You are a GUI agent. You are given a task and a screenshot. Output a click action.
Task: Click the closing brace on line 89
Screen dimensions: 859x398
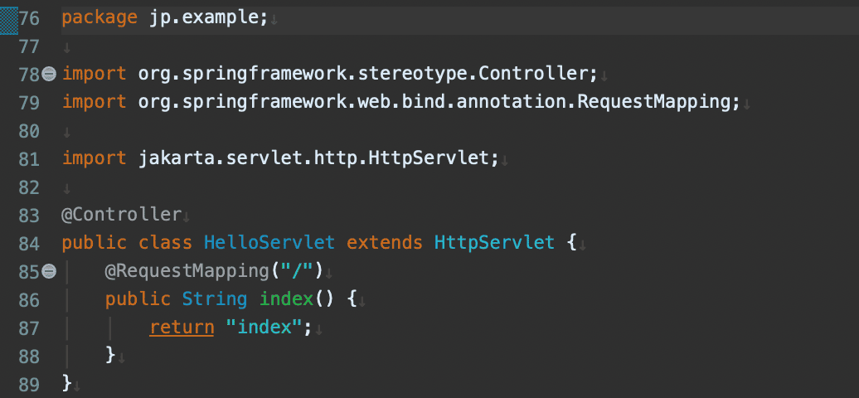click(x=67, y=382)
